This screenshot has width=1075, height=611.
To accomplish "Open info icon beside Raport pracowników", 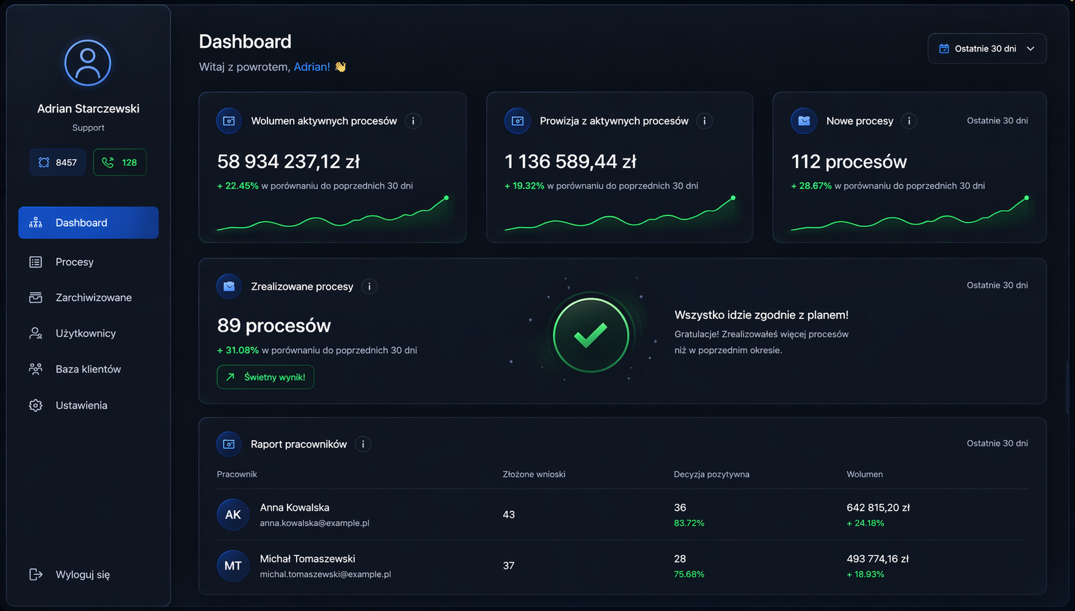I will [363, 444].
